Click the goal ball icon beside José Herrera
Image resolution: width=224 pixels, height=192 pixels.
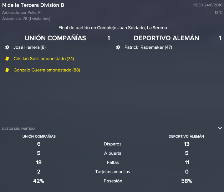[x=7, y=47]
